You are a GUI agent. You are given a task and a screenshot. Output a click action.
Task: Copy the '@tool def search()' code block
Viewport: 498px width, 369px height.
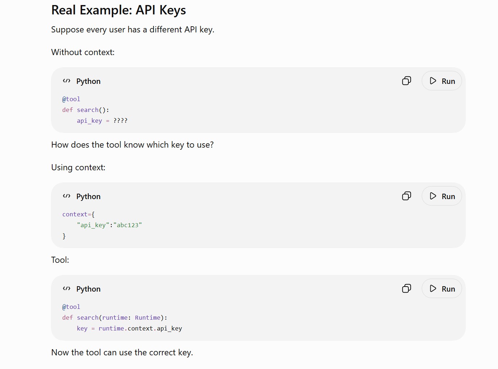pos(406,81)
